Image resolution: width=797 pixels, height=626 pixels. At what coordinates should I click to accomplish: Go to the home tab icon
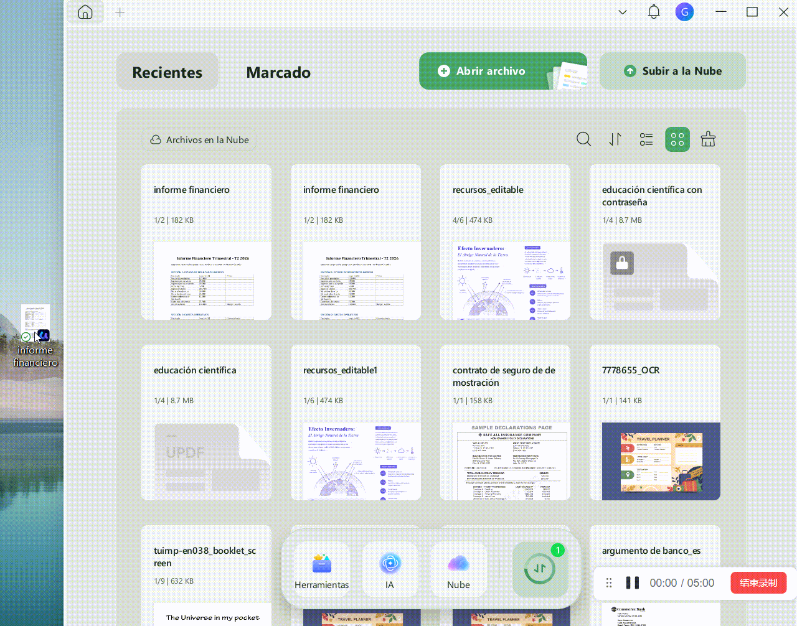[x=85, y=12]
